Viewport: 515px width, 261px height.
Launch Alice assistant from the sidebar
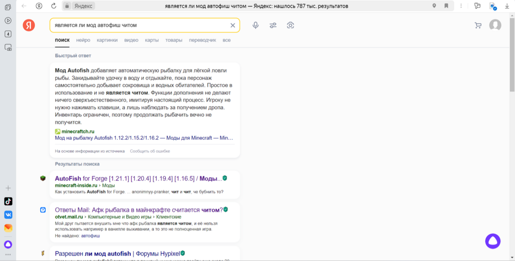coord(8,244)
